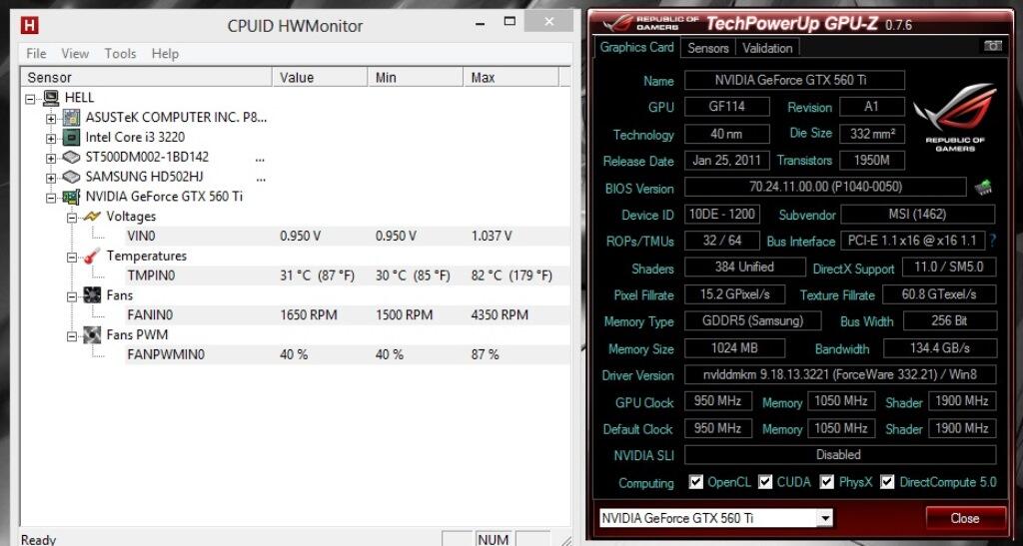Click the Min column header
The width and height of the screenshot is (1023, 546).
pyautogui.click(x=416, y=78)
